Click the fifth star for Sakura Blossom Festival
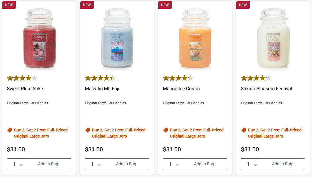The image size is (312, 177). [x=268, y=78]
